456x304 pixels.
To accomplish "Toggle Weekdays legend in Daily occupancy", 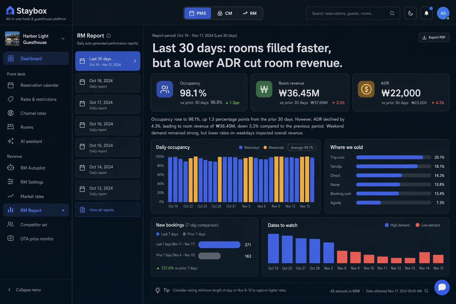I will (x=249, y=148).
